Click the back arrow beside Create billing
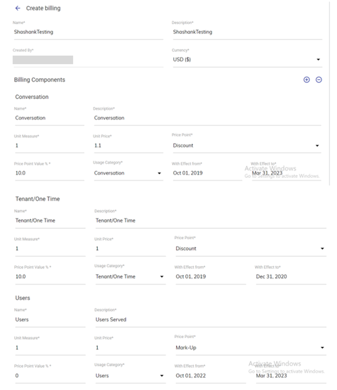The width and height of the screenshot is (337, 390). point(18,8)
